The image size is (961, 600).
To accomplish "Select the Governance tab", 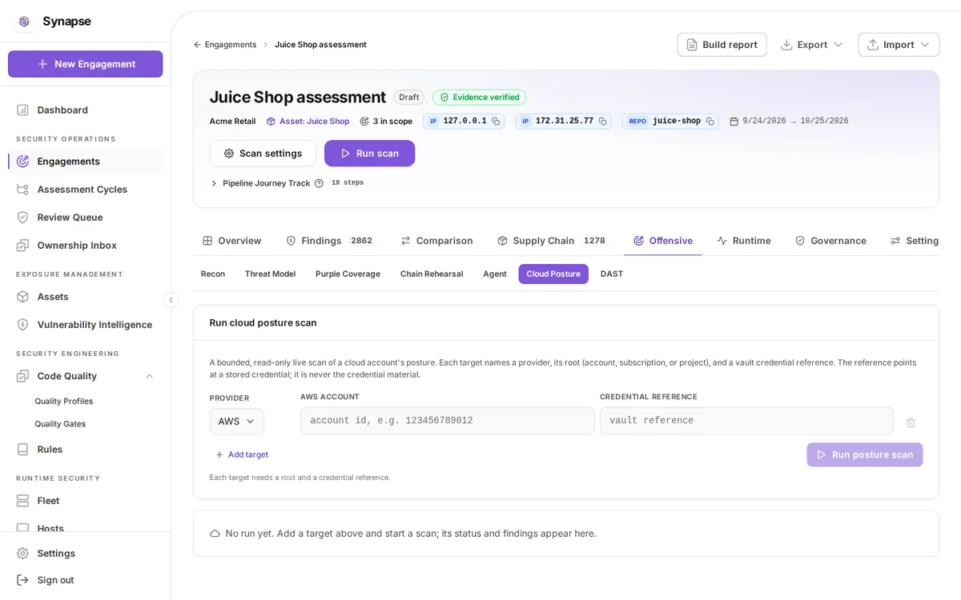I will tap(830, 240).
